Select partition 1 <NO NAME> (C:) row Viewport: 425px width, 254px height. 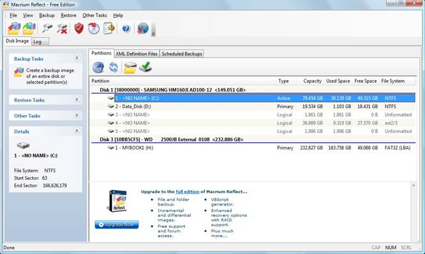(253, 99)
